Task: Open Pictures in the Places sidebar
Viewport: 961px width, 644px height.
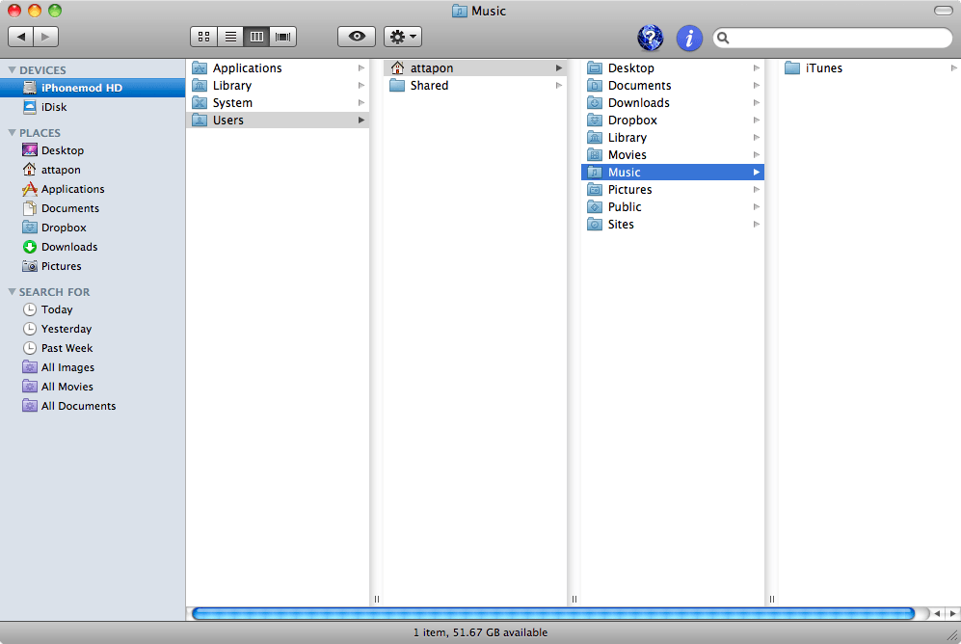Action: point(93,266)
